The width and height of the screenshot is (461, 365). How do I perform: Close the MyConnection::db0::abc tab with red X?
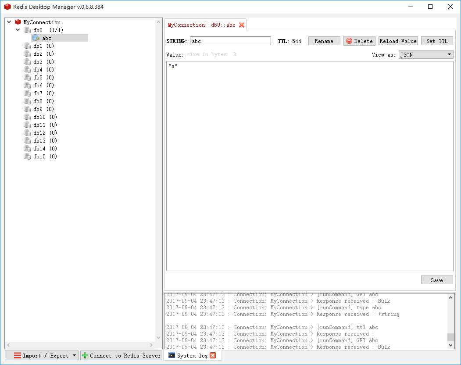[242, 25]
